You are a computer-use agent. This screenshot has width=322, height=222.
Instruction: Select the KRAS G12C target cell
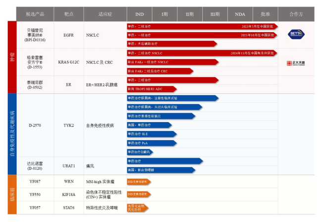(68, 62)
